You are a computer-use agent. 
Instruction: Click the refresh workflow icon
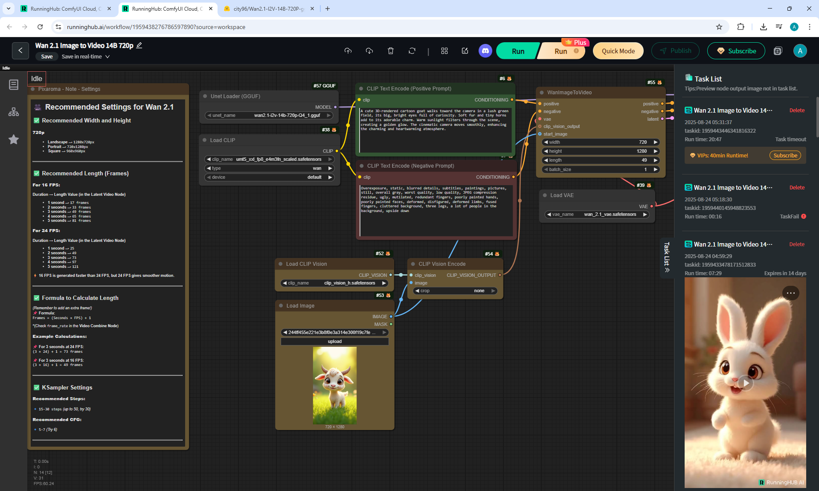(x=412, y=51)
